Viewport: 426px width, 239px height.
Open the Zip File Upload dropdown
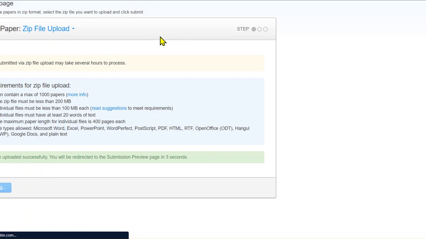49,29
